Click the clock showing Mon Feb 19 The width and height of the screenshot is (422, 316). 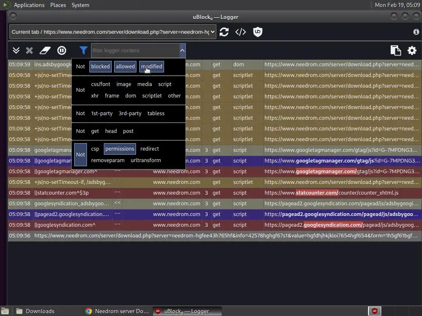[397, 5]
